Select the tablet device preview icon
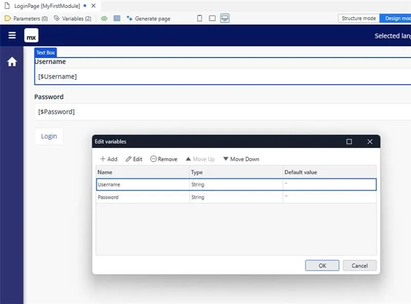The image size is (411, 304). [x=212, y=18]
